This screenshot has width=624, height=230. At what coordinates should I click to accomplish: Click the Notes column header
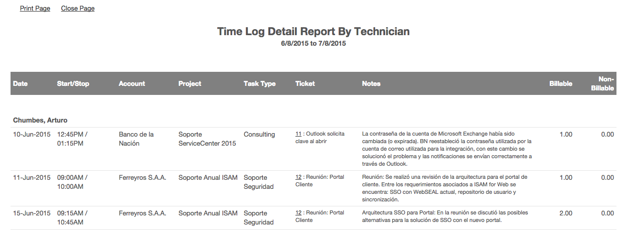371,84
